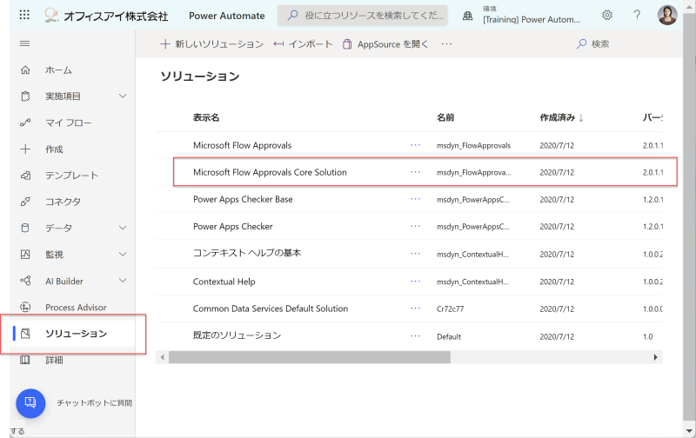Open the toolbar overflow ellipsis menu
Image resolution: width=696 pixels, height=438 pixels.
(446, 44)
